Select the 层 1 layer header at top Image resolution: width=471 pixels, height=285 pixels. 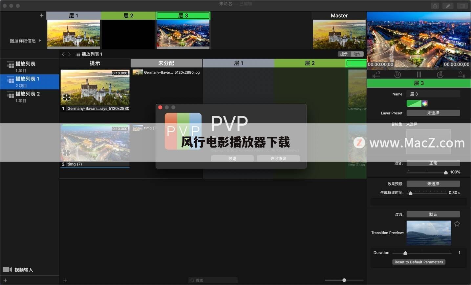point(74,15)
